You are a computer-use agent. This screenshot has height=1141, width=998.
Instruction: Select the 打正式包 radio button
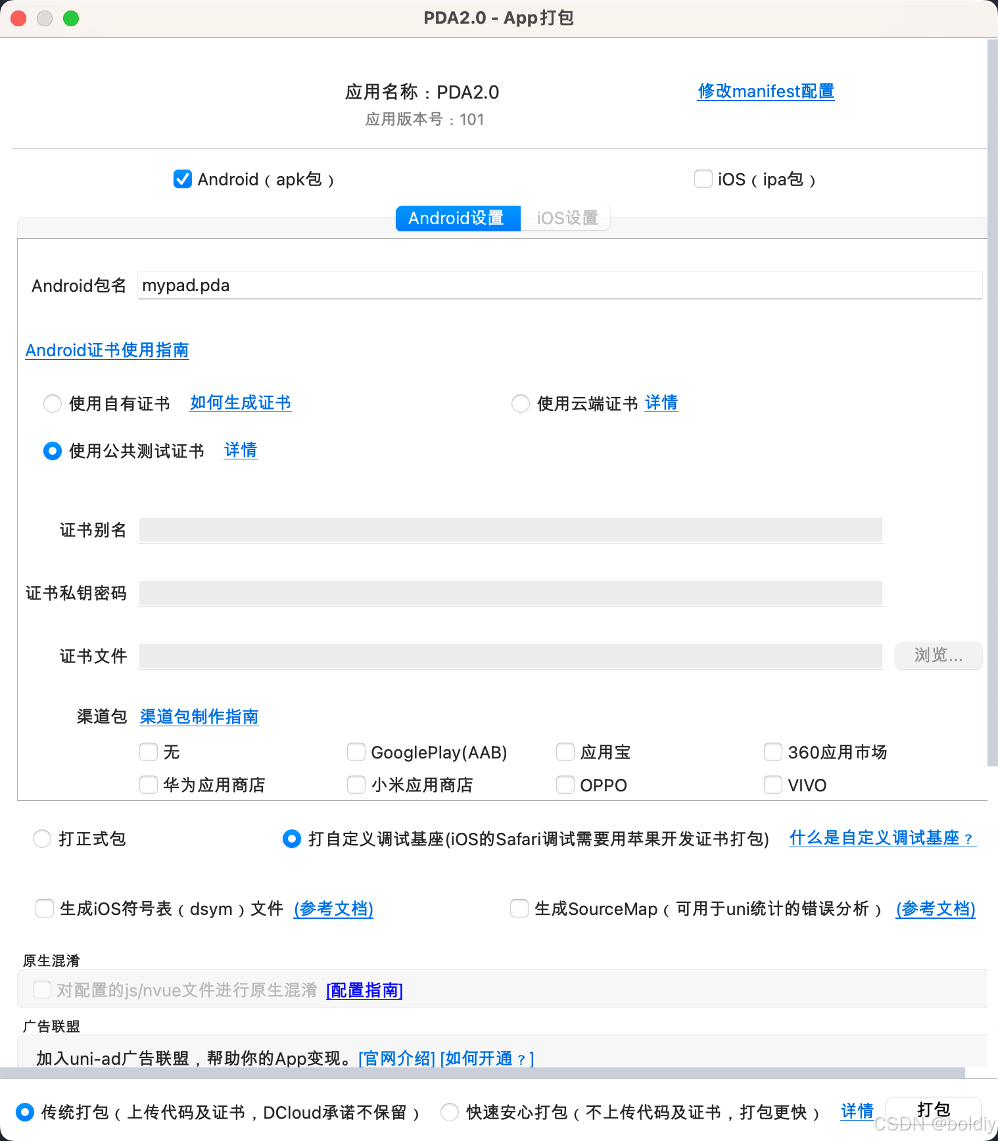42,839
